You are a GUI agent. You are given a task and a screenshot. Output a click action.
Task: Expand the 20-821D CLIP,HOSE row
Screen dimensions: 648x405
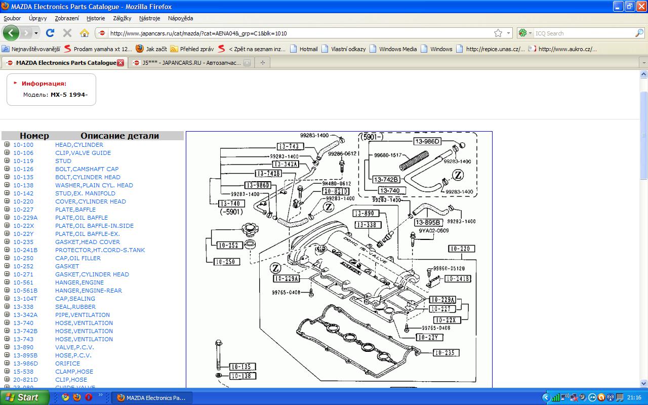click(x=7, y=380)
